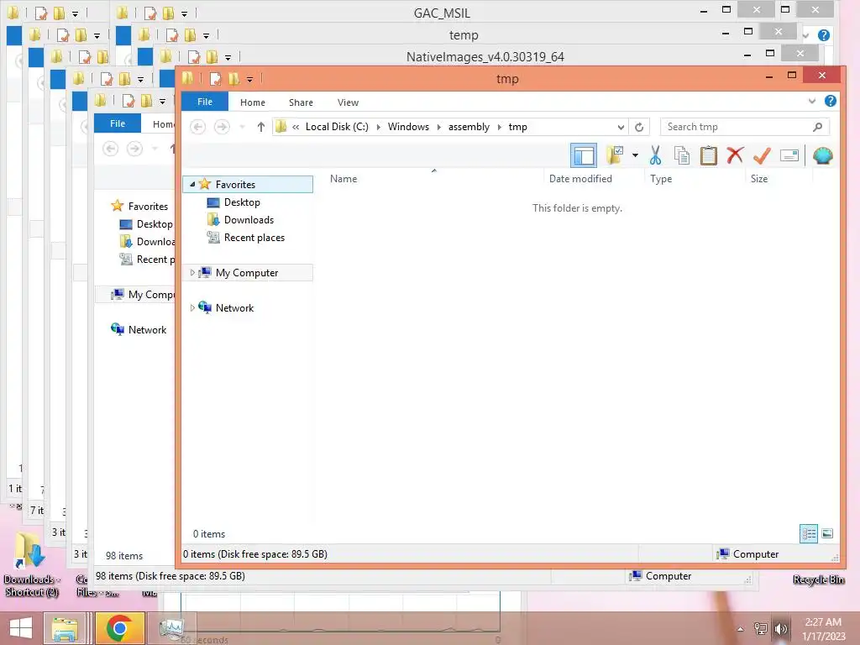This screenshot has height=645, width=860.
Task: Click address bar folder icon in tmp
Action: coord(281,127)
